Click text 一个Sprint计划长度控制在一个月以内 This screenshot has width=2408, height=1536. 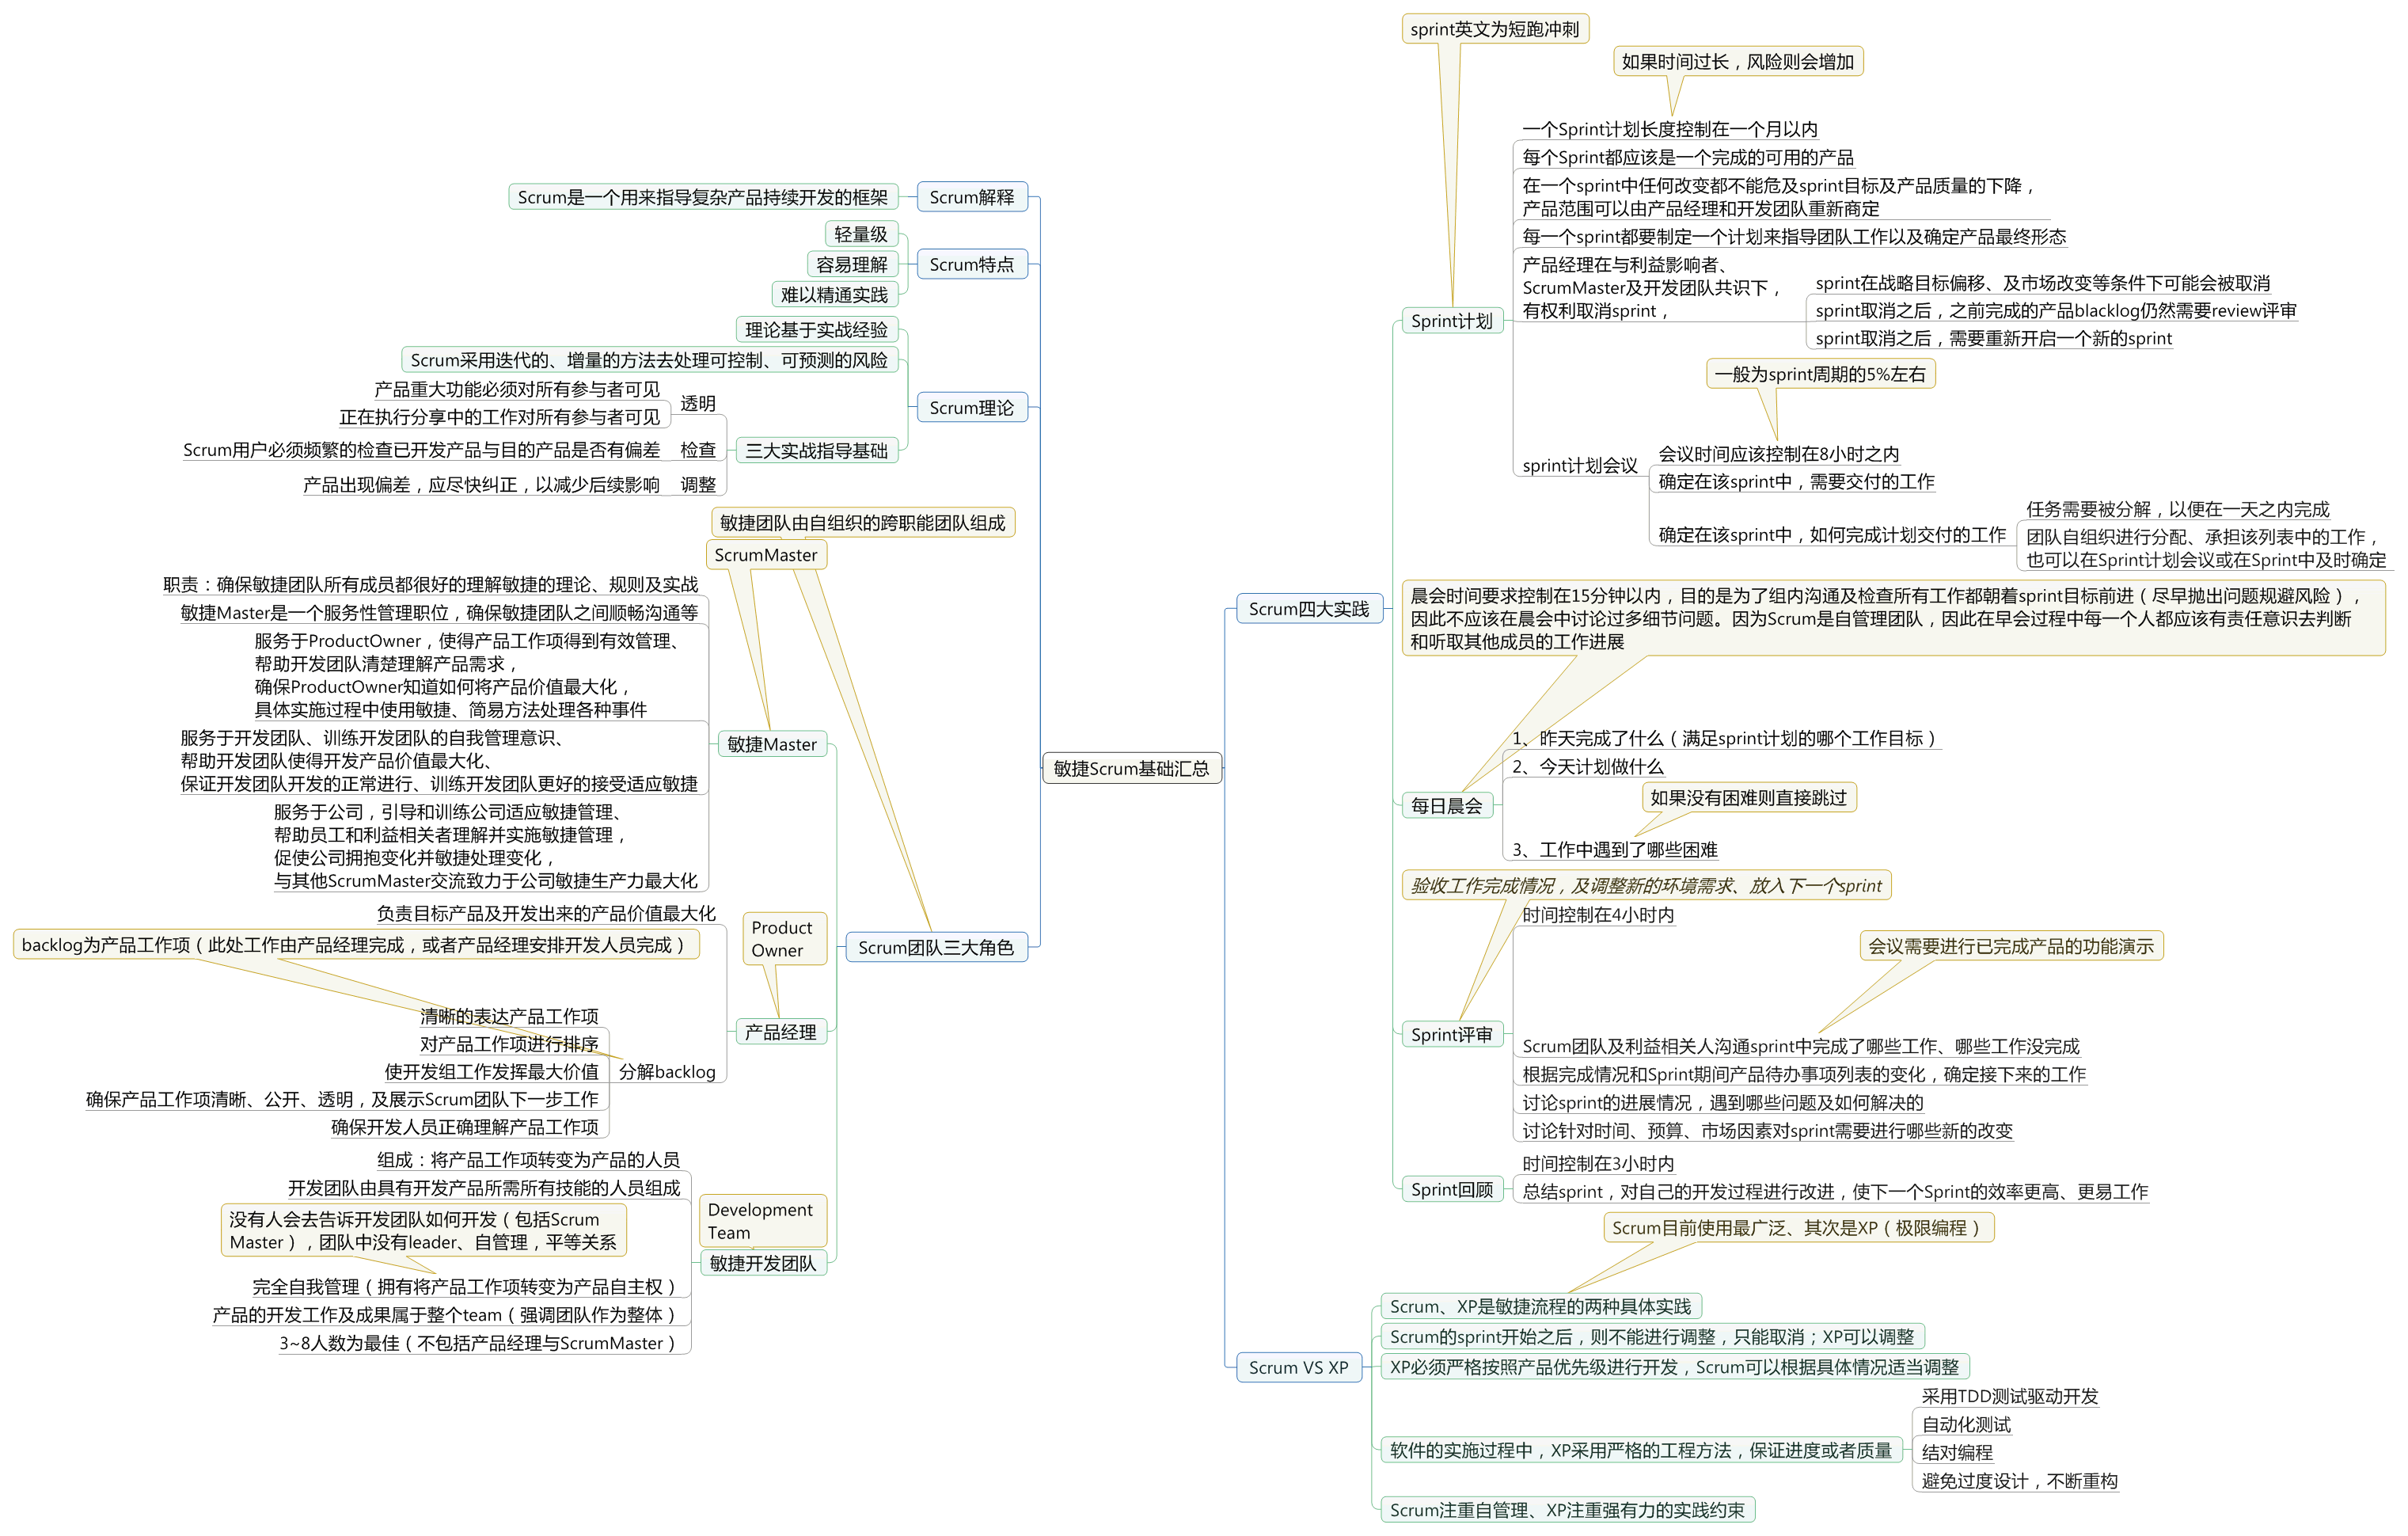pos(1670,129)
